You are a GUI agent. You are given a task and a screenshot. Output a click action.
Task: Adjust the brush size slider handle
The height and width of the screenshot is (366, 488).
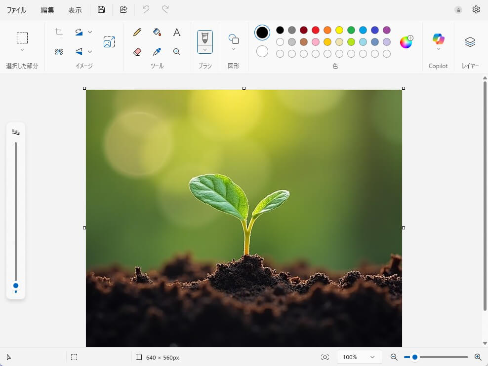[16, 286]
